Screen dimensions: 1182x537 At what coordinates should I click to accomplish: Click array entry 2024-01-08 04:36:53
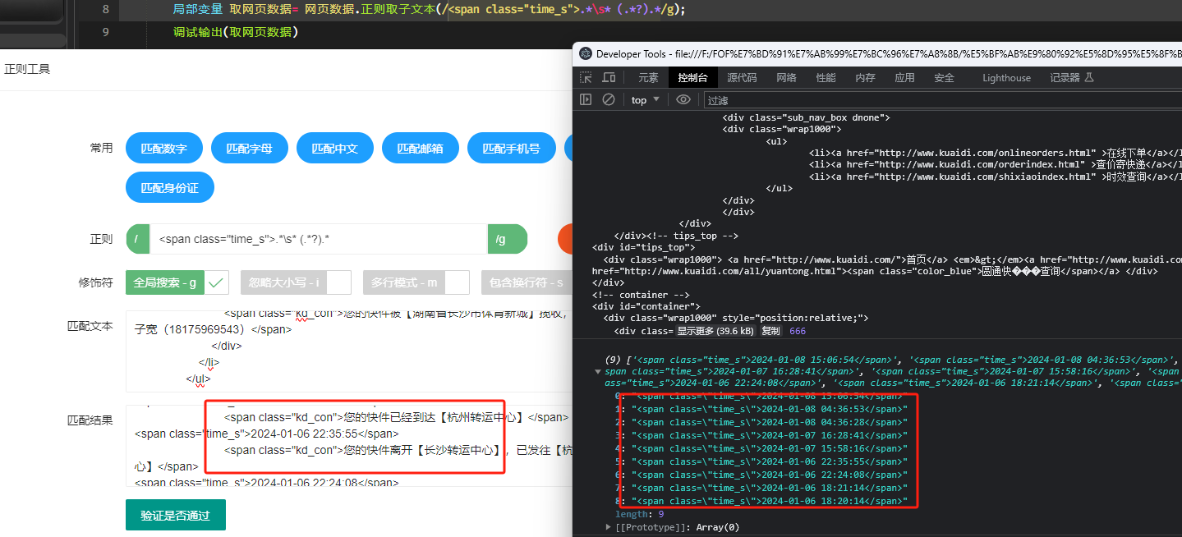click(768, 409)
